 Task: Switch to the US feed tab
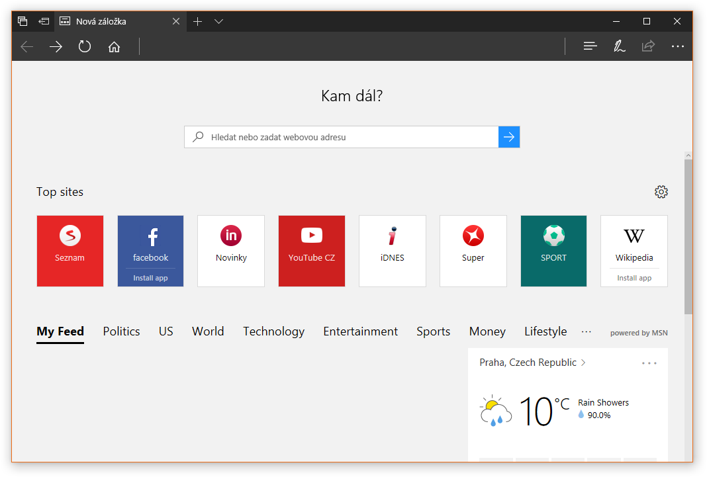point(166,331)
